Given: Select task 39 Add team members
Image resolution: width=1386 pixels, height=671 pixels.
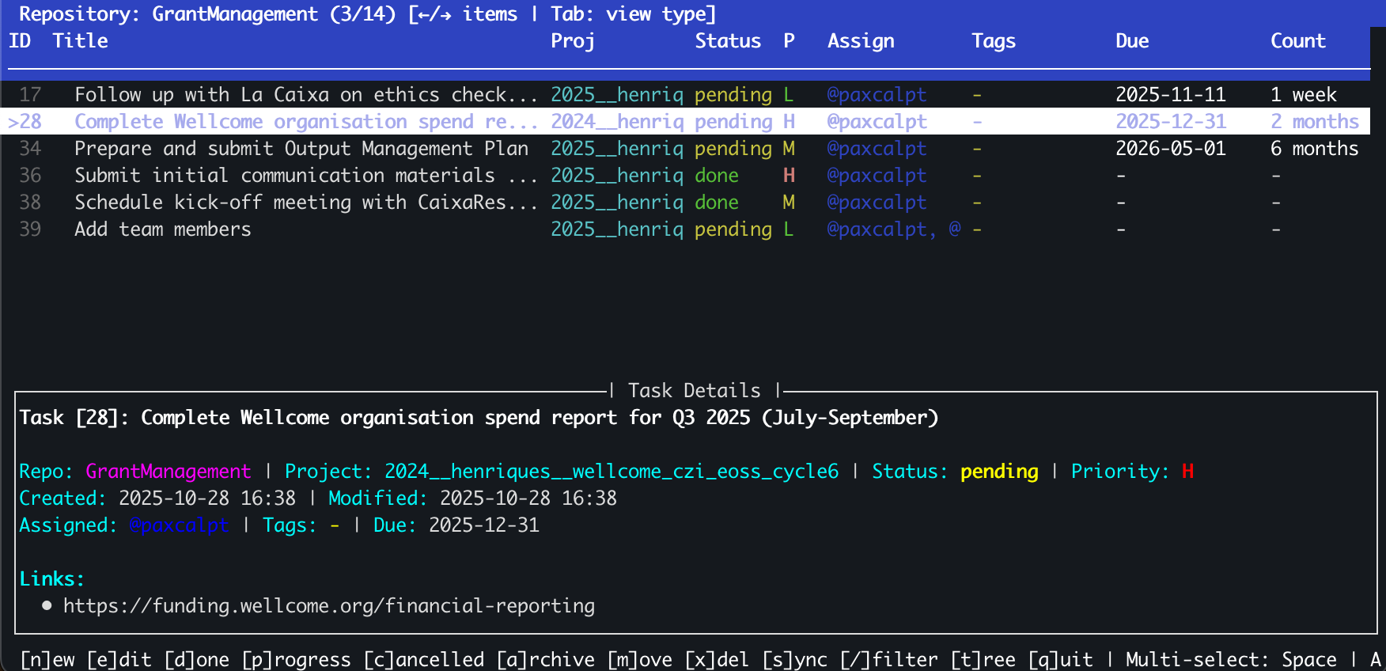Looking at the screenshot, I should click(x=163, y=229).
